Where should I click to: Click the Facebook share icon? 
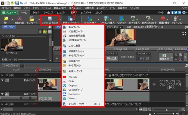click(172, 12)
